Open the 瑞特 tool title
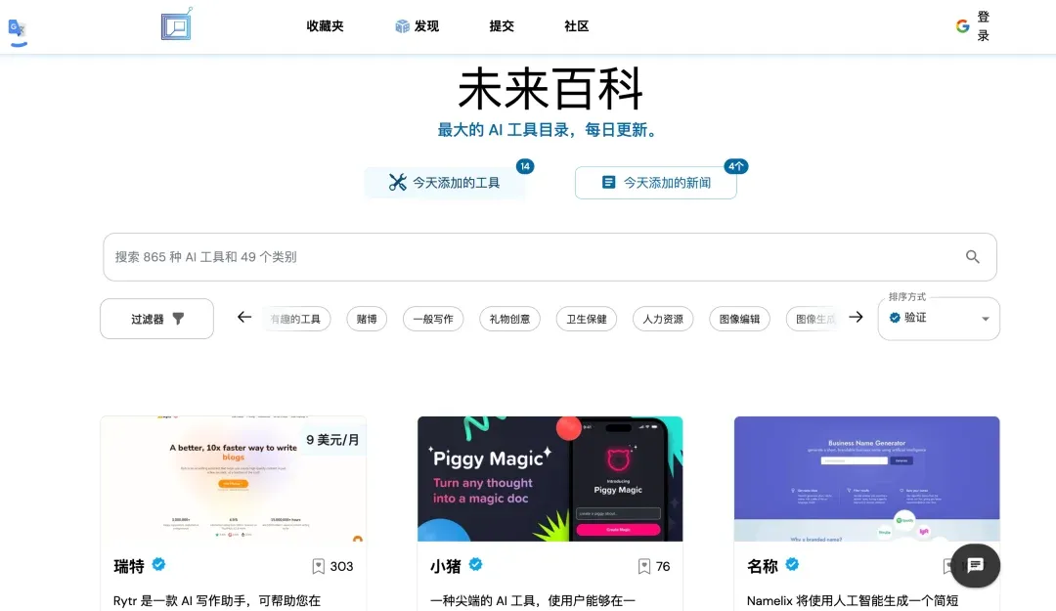Image resolution: width=1056 pixels, height=611 pixels. 129,566
